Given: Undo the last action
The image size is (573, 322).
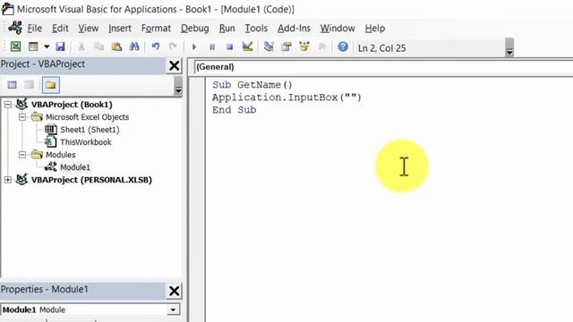Looking at the screenshot, I should [x=156, y=47].
